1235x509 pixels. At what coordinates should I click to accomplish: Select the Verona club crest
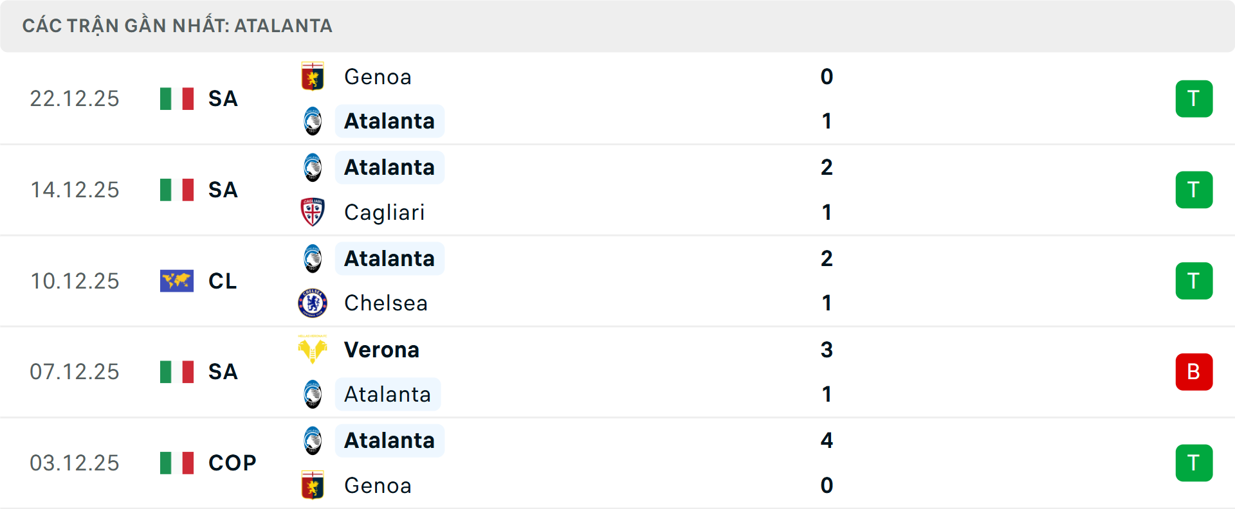[x=313, y=350]
